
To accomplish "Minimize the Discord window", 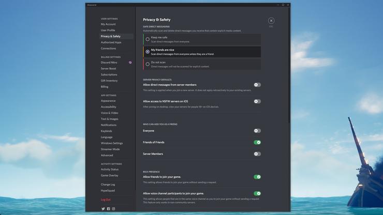I will tap(277, 5).
